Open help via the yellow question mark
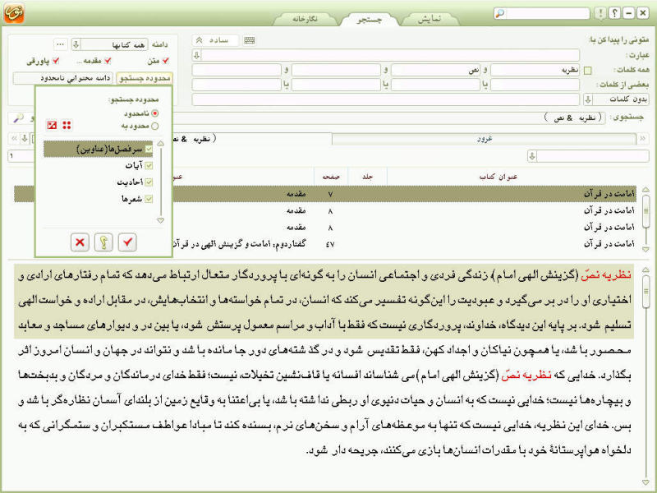657x493 pixels. tap(103, 242)
